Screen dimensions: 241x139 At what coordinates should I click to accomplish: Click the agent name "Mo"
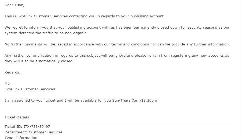click(x=7, y=84)
